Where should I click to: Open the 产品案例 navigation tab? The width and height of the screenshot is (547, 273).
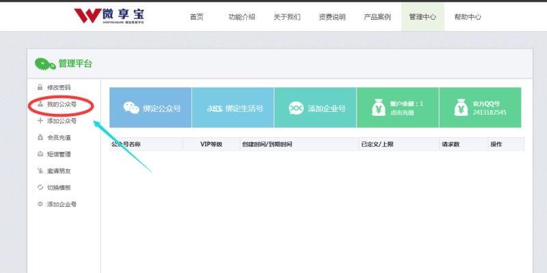tap(377, 16)
